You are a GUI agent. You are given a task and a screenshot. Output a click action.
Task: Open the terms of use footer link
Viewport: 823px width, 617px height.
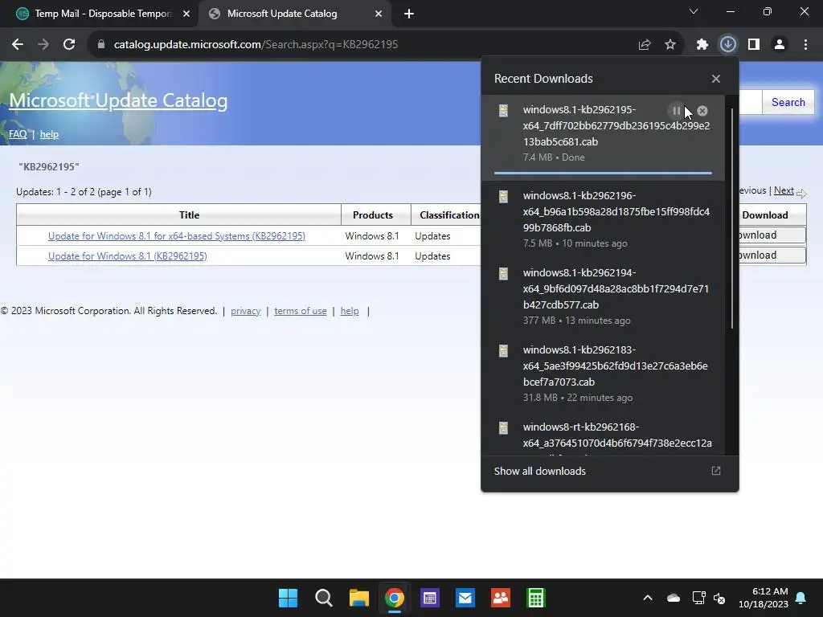301,311
